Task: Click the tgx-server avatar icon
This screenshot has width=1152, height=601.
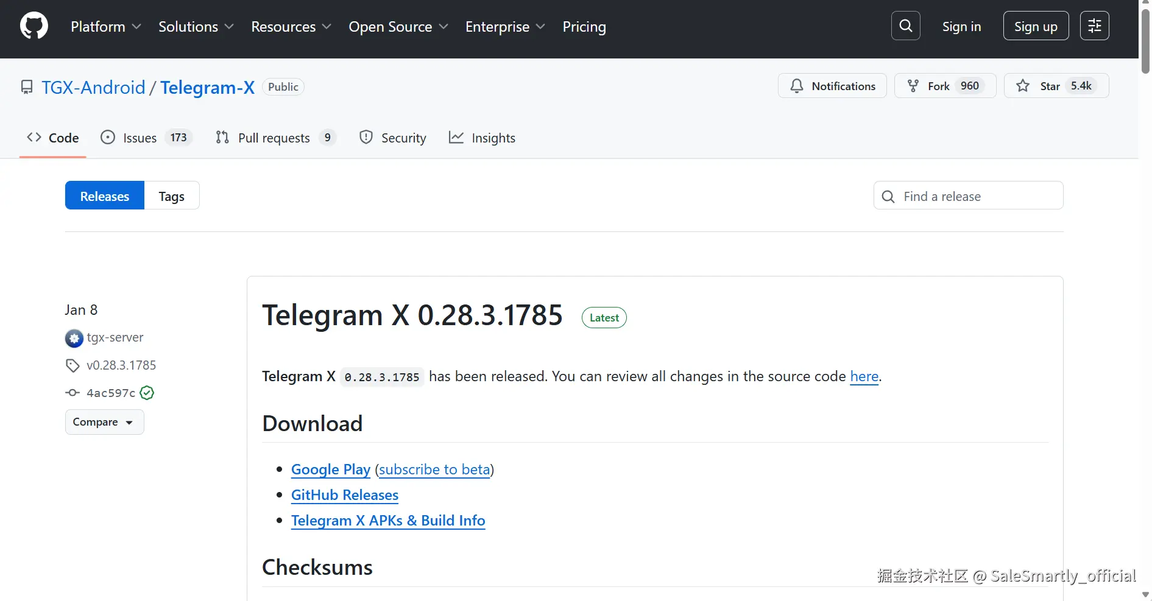Action: (x=74, y=338)
